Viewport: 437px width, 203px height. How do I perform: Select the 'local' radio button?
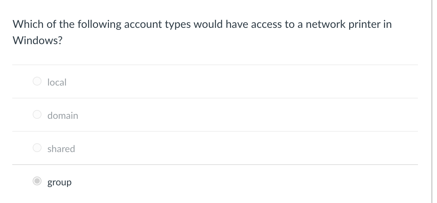(x=37, y=81)
